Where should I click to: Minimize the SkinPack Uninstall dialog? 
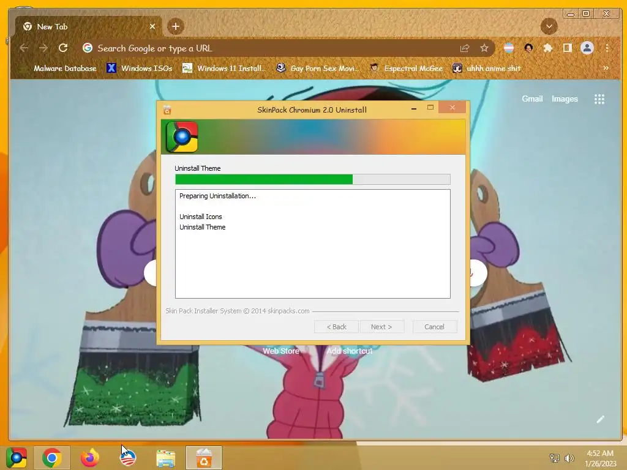point(414,108)
